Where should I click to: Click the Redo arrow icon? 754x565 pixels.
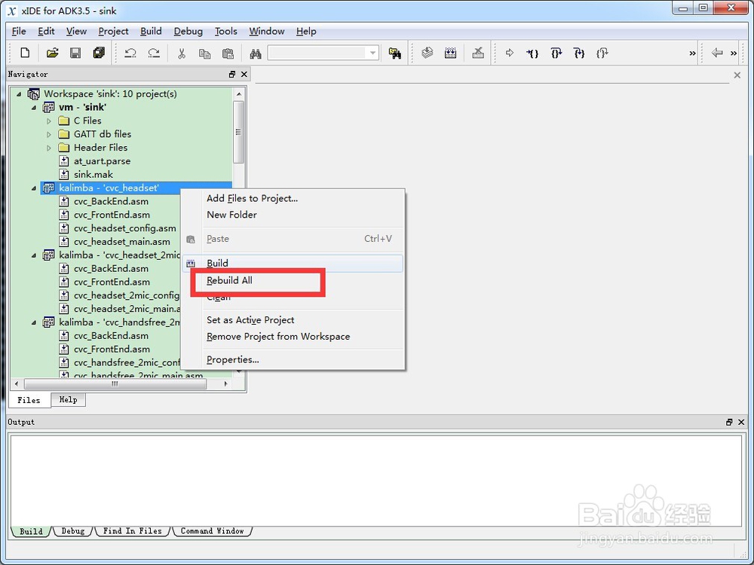click(x=154, y=53)
